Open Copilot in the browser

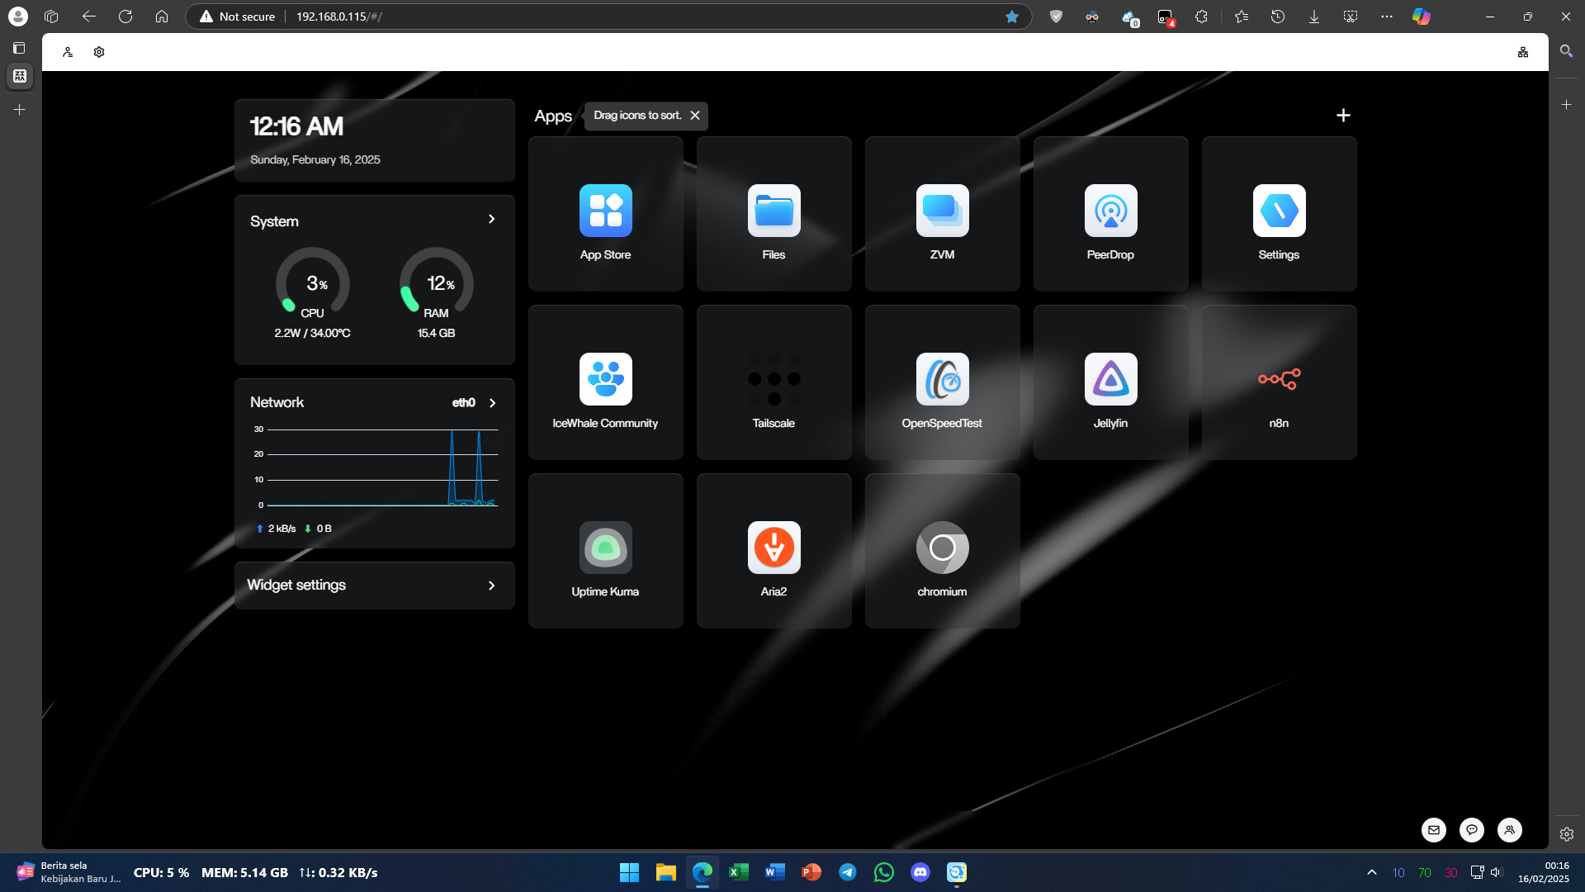pos(1422,17)
